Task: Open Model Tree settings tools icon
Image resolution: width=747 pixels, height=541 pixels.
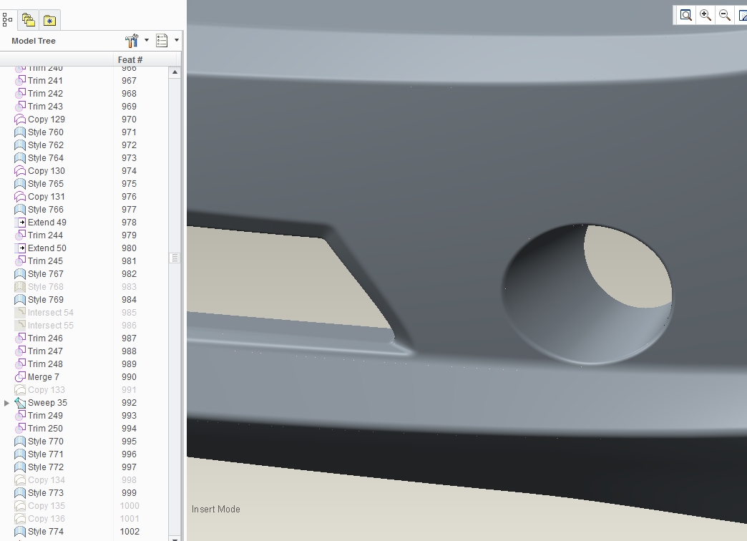Action: click(132, 41)
